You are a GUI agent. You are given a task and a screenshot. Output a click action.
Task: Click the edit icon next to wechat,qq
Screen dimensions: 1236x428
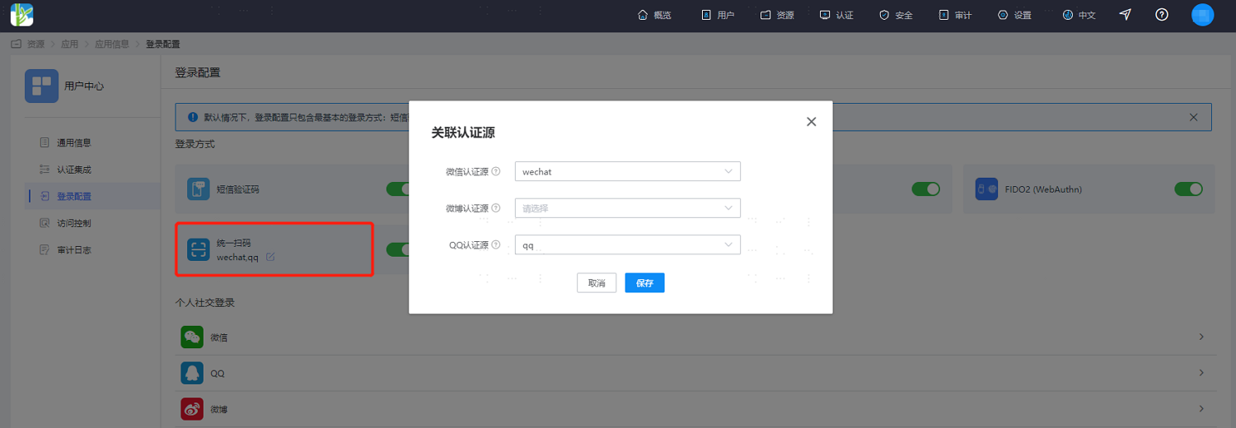pyautogui.click(x=270, y=257)
